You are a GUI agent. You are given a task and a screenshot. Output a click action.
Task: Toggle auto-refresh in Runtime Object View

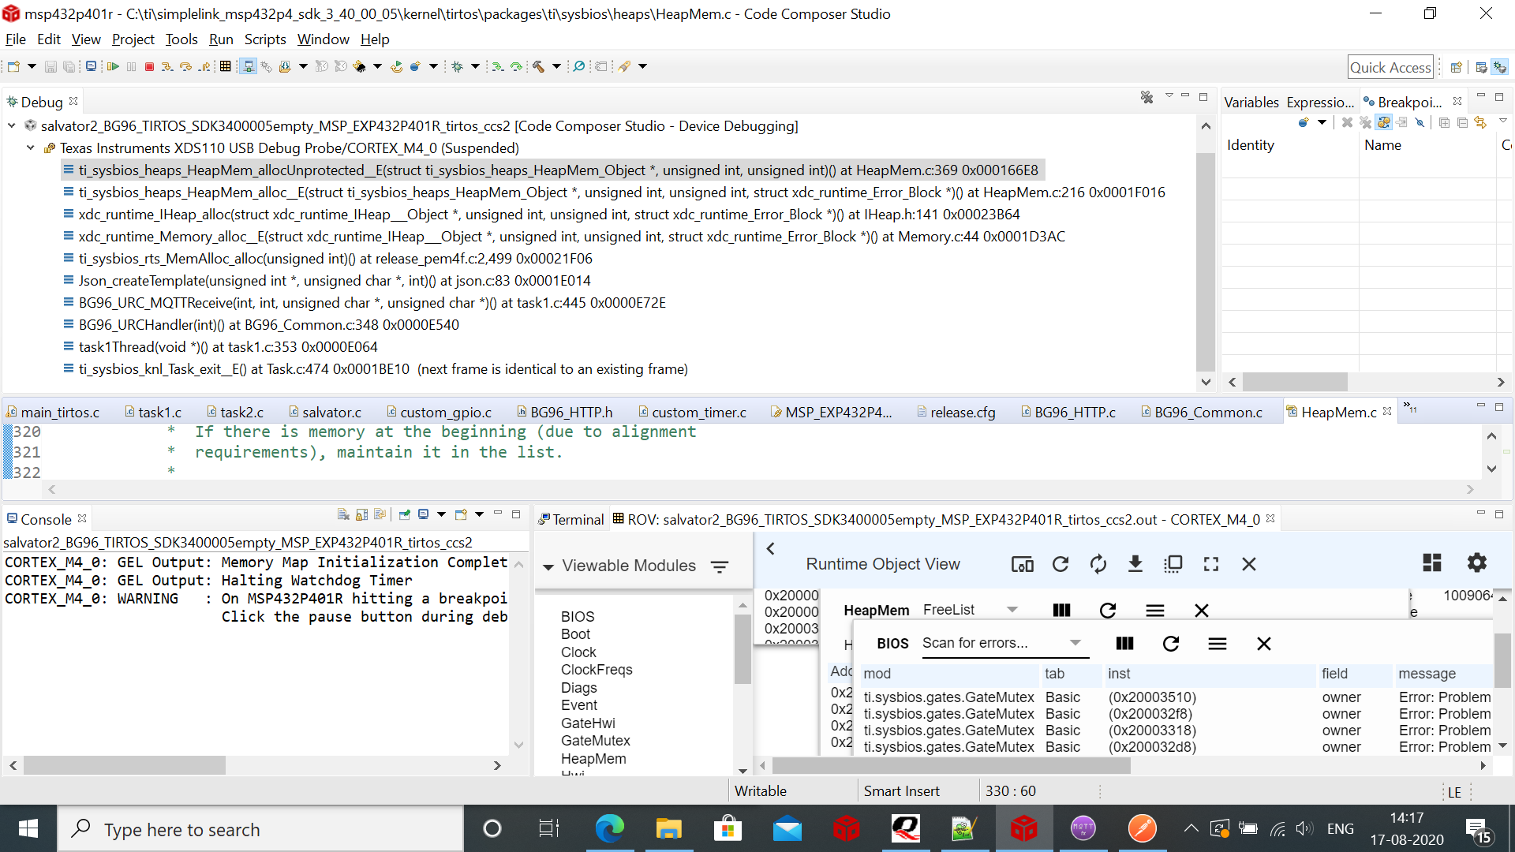1098,564
